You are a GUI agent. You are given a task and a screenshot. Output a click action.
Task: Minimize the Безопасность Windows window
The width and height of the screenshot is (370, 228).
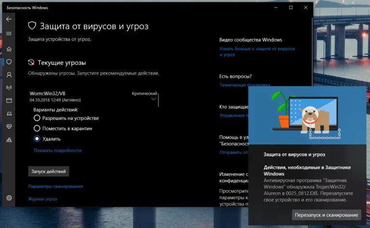(276, 8)
